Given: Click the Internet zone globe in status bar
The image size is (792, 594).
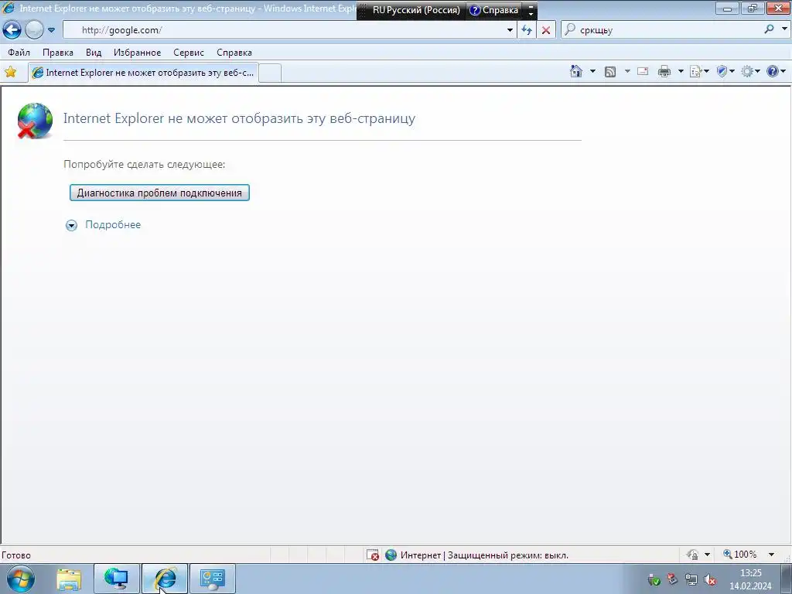Looking at the screenshot, I should 391,555.
